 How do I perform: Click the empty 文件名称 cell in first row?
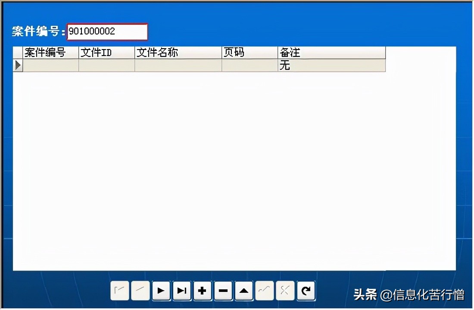(178, 65)
